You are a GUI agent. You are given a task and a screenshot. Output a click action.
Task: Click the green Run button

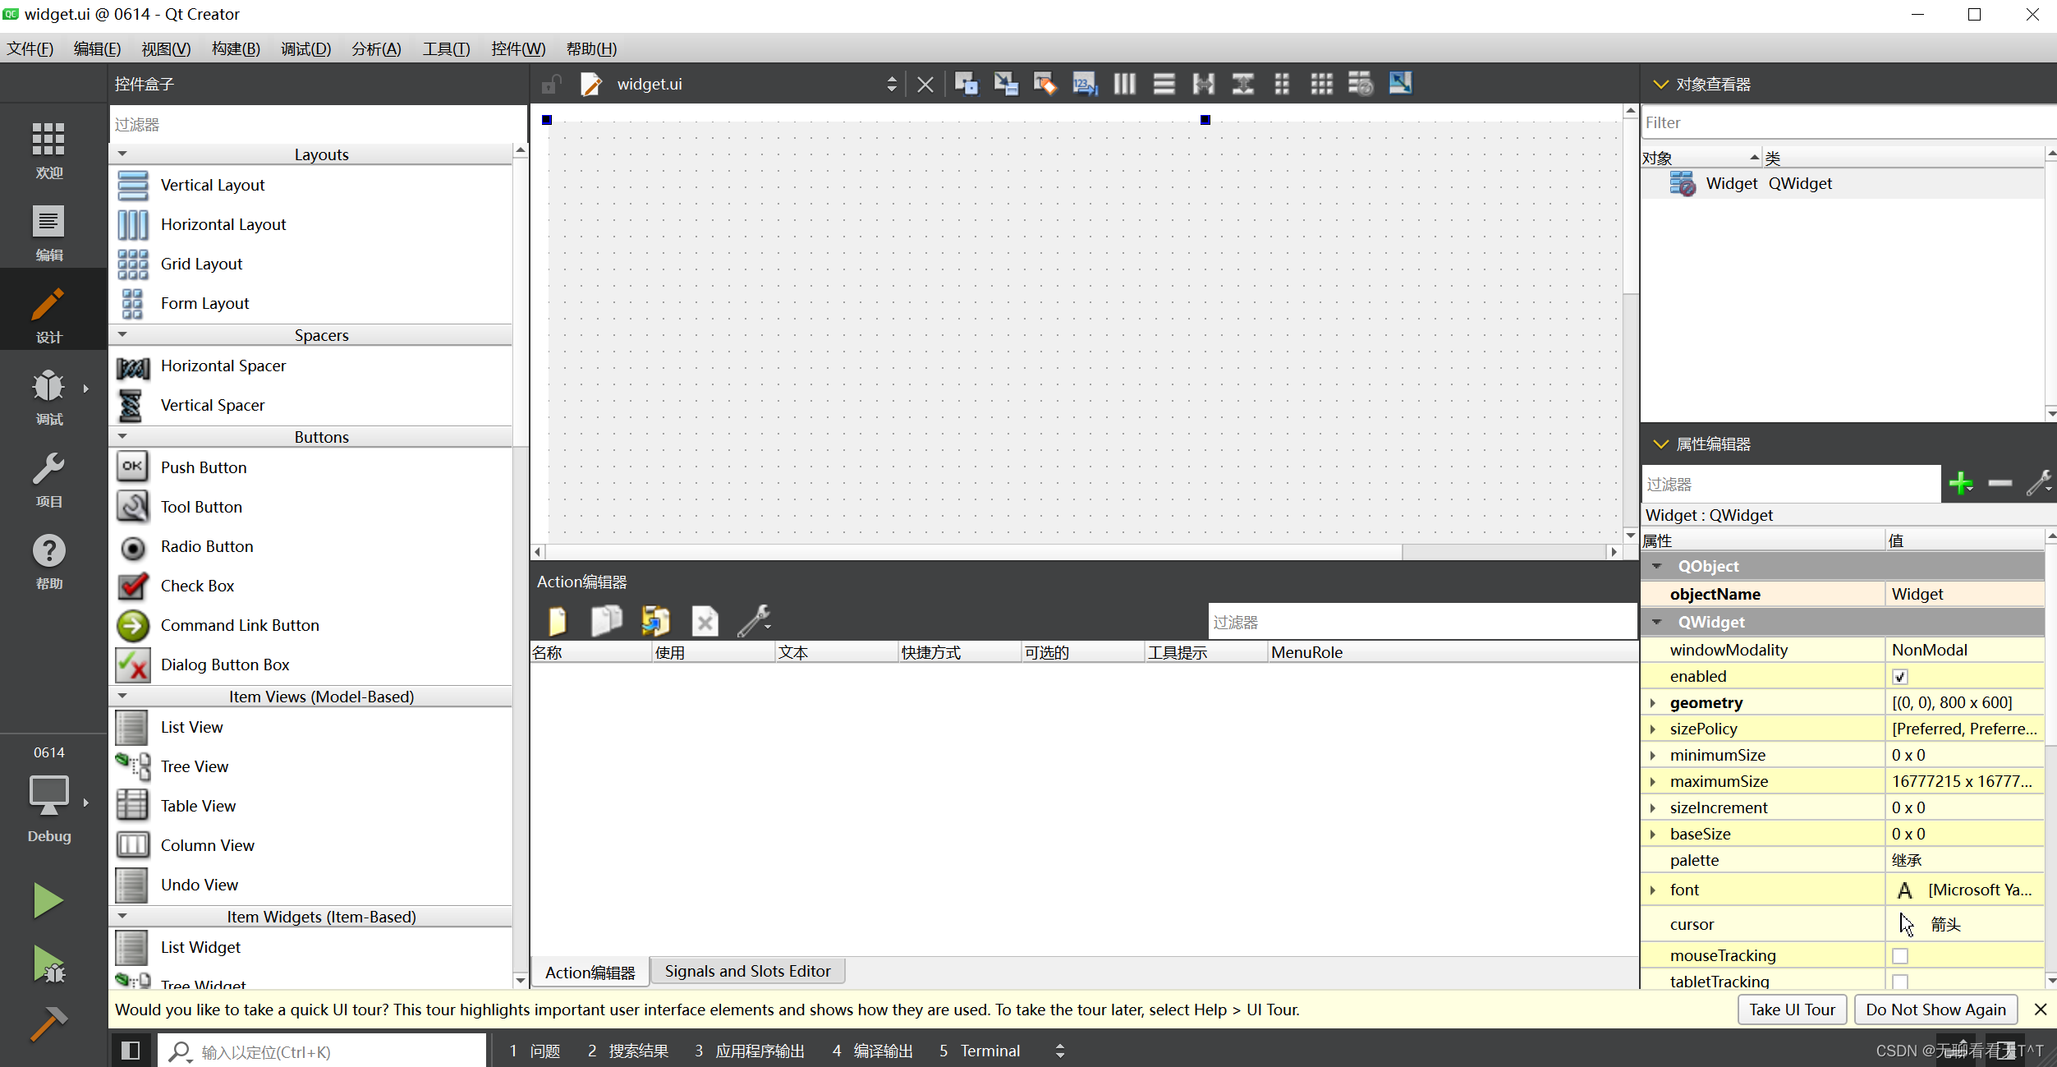(48, 901)
